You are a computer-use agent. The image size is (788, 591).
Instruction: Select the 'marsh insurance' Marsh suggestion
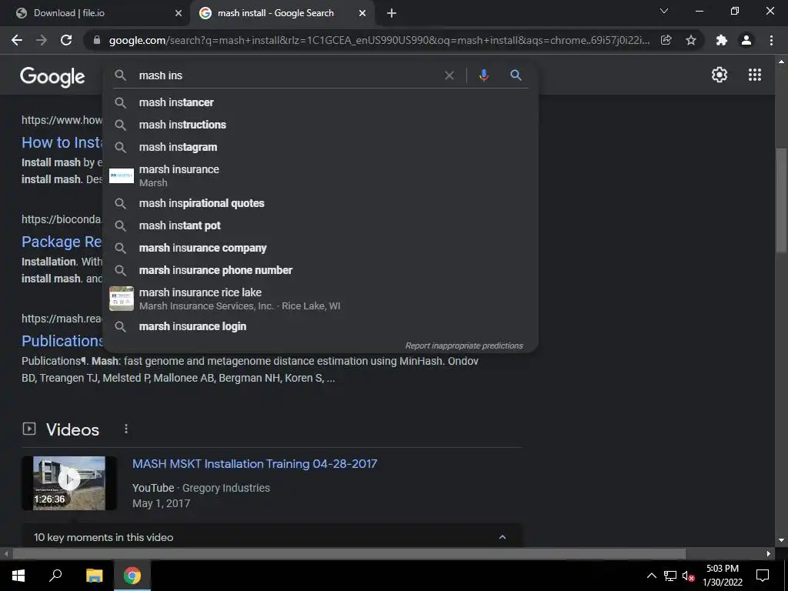[x=320, y=175]
